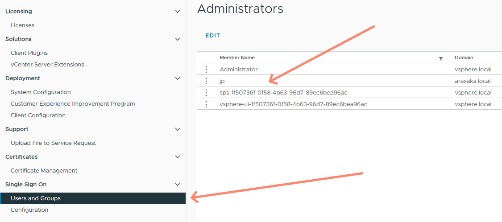Open Certificate Management page
The width and height of the screenshot is (502, 222).
click(44, 171)
